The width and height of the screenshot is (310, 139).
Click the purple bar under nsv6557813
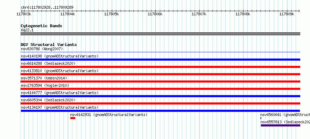[x=280, y=125]
